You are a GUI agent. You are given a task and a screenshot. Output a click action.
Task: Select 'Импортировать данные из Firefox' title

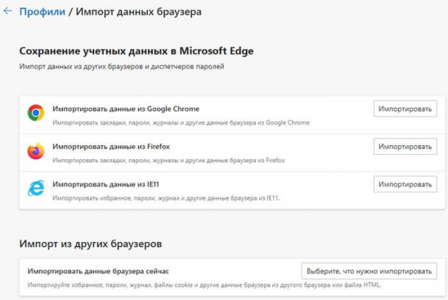111,147
